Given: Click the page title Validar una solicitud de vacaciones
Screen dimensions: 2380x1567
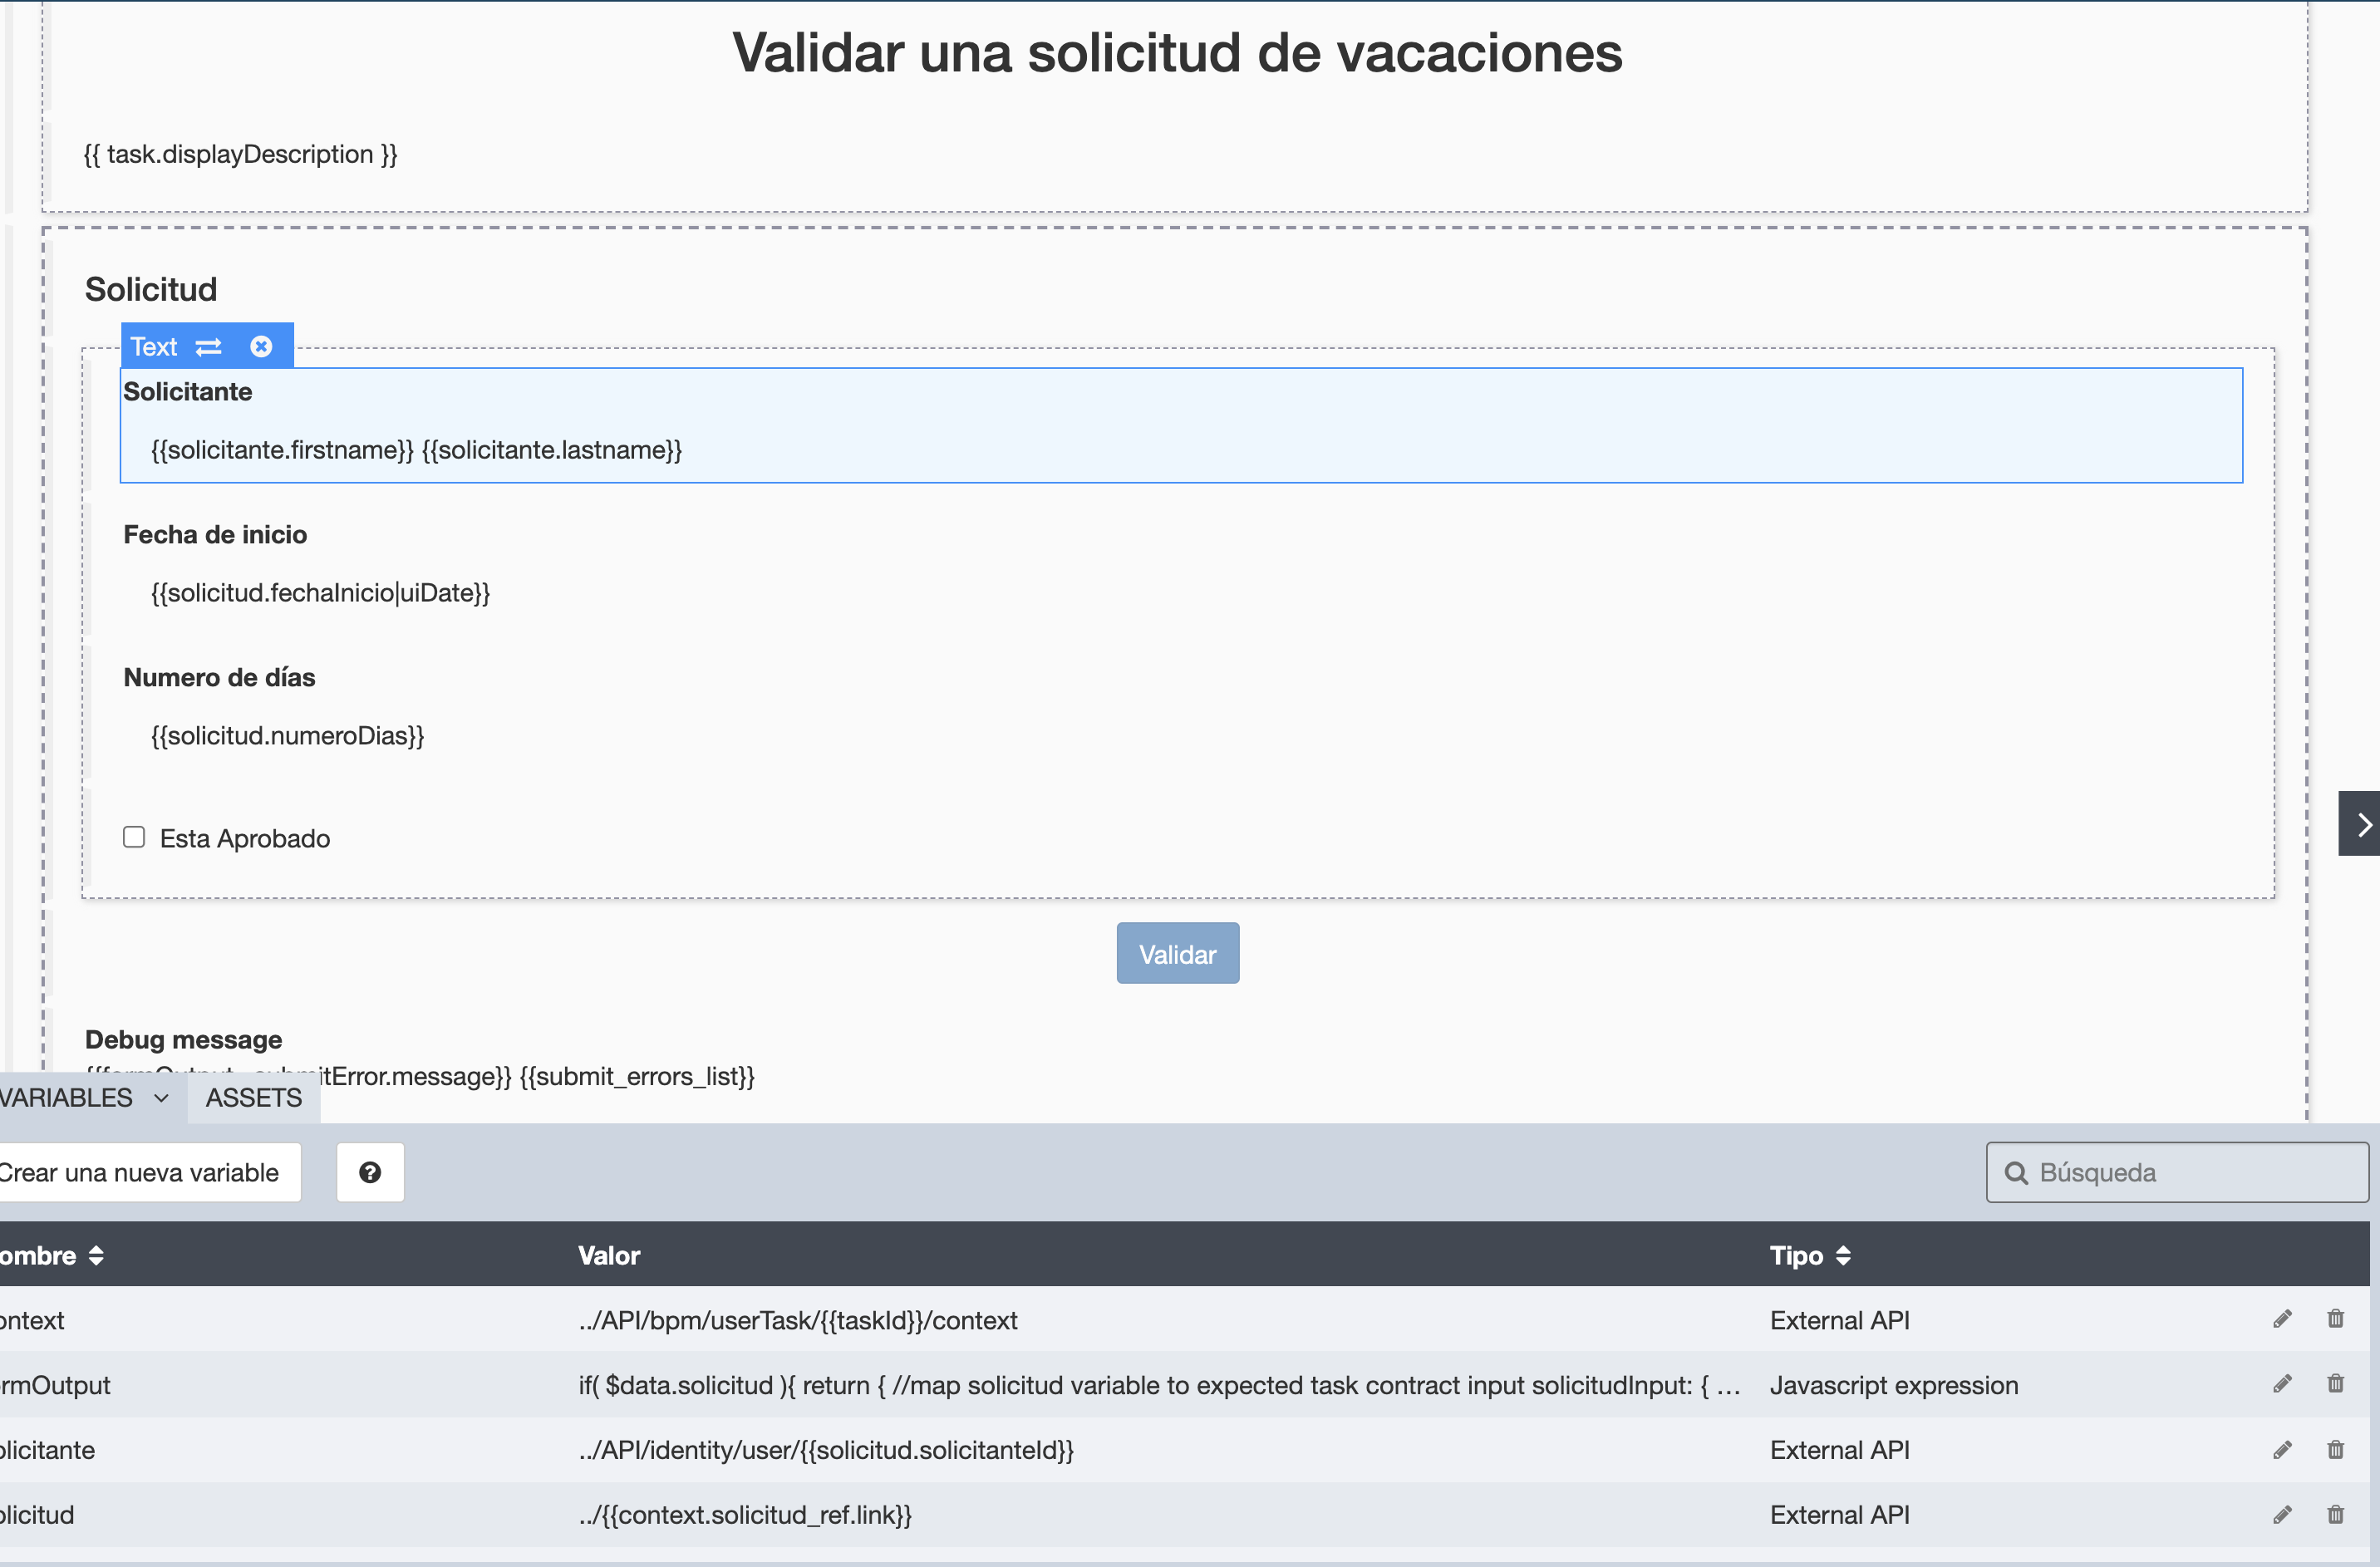Looking at the screenshot, I should 1177,52.
